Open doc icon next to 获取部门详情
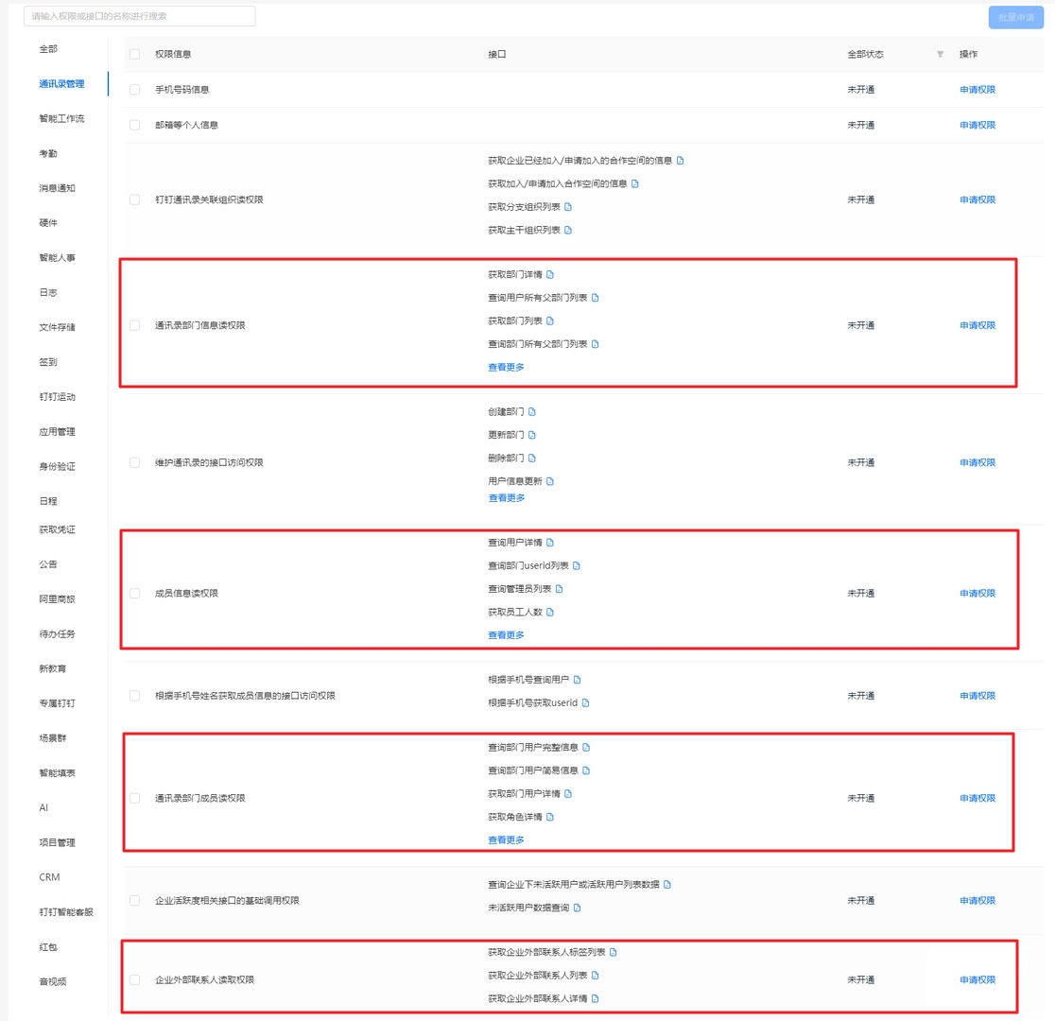 tap(550, 275)
